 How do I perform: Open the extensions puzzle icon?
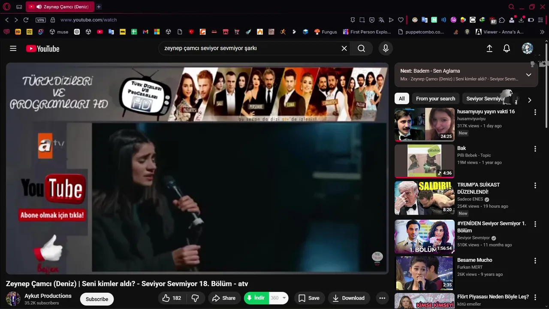502,20
